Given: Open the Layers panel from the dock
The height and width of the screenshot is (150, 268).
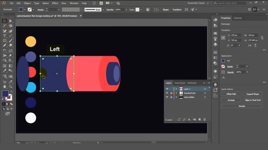Looking at the screenshot, I should click(215, 85).
